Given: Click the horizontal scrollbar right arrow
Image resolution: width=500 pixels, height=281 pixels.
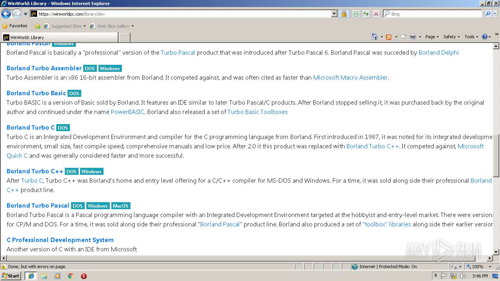Looking at the screenshot, I should coord(490,258).
